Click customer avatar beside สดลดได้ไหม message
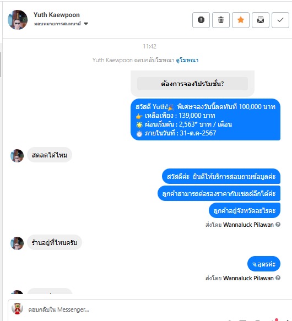Image resolution: width=292 pixels, height=321 pixels. [x=17, y=156]
